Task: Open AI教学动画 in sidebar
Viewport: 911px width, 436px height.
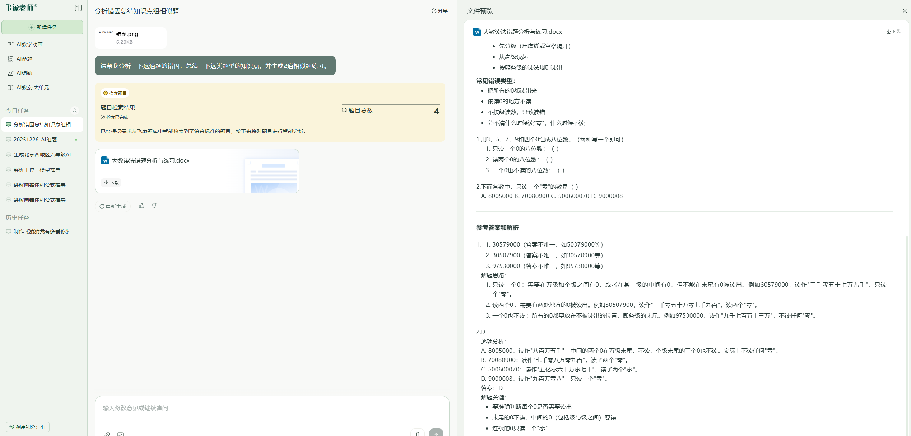Action: point(29,44)
